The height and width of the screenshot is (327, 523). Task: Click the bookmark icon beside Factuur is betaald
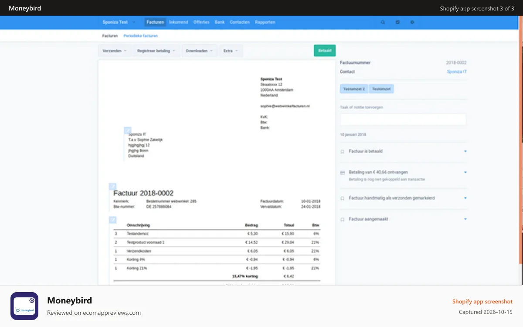click(x=343, y=151)
